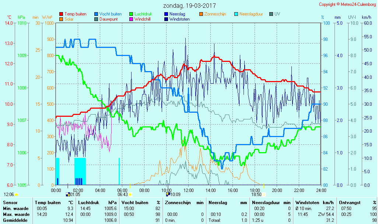Screen dimensions: 378x224
Task: Select the Dauwpunt legend label
Action: [109, 19]
